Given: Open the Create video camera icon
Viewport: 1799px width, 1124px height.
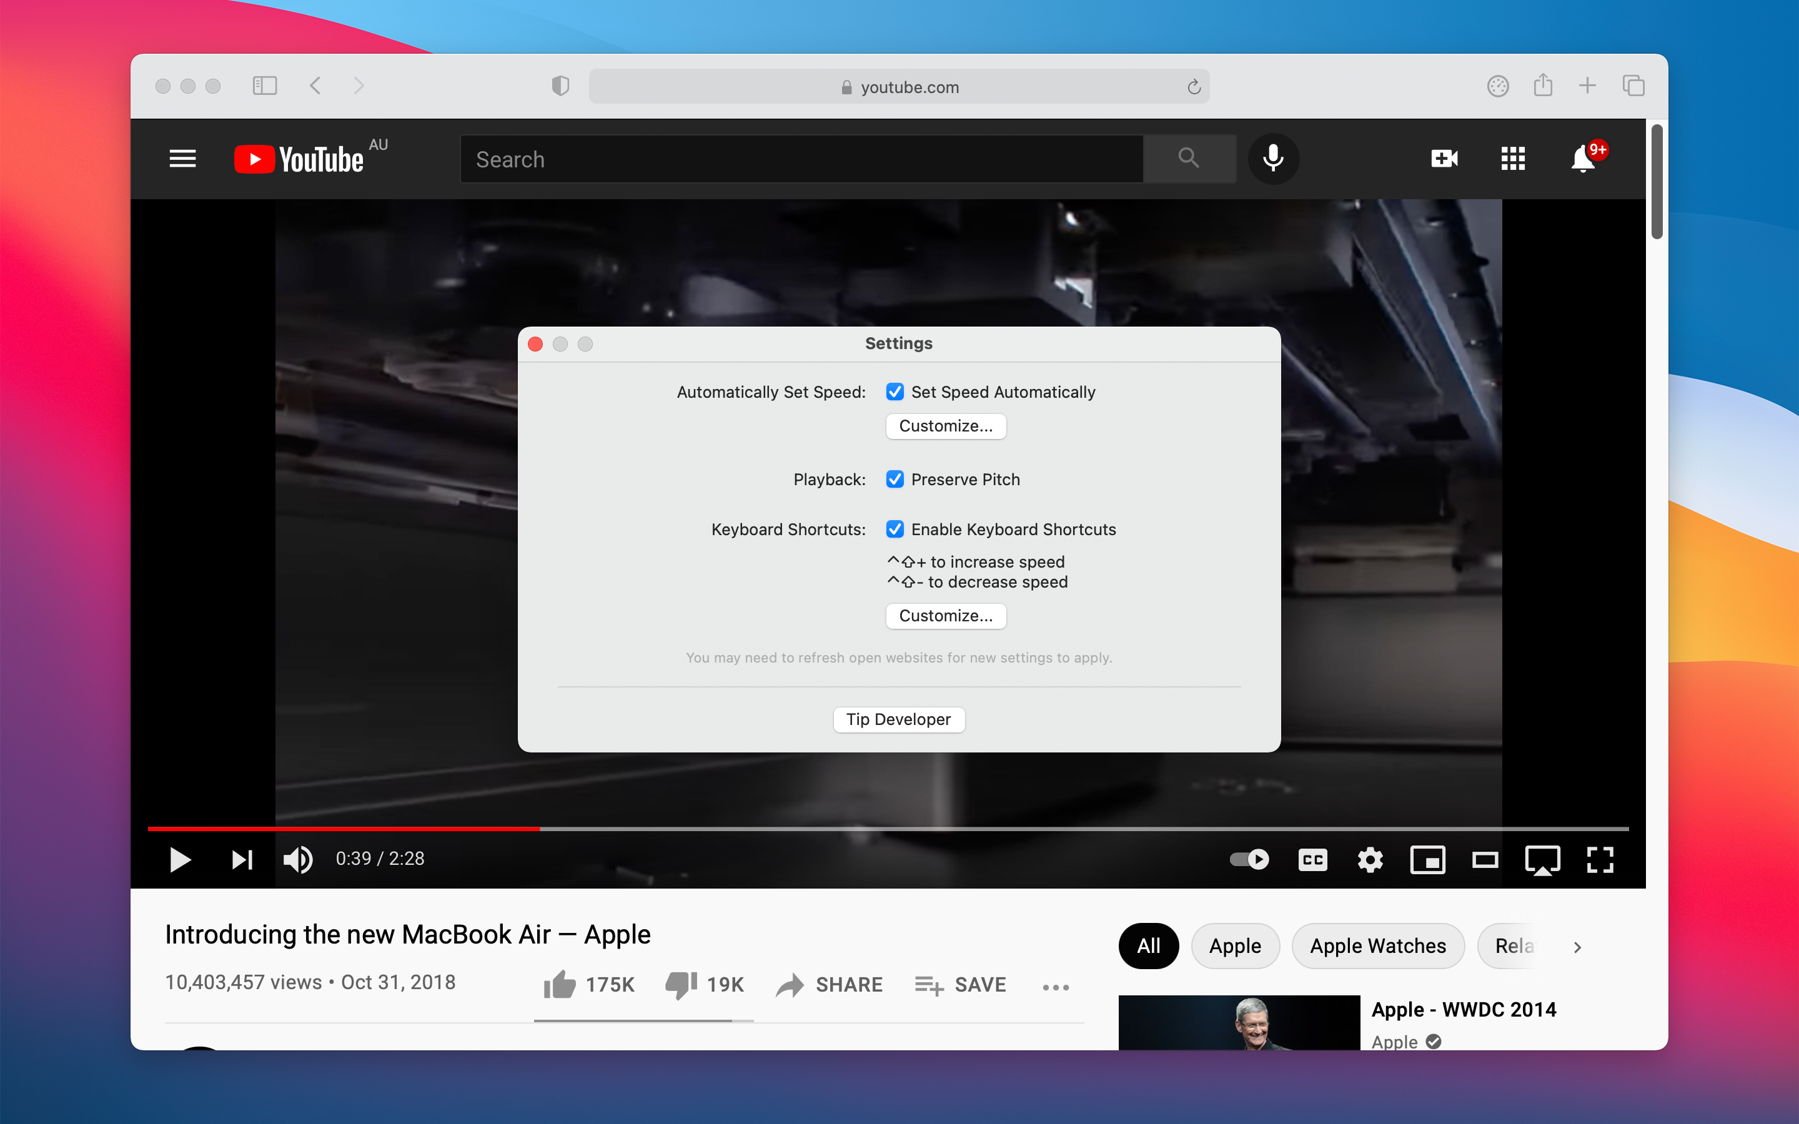Looking at the screenshot, I should point(1444,159).
